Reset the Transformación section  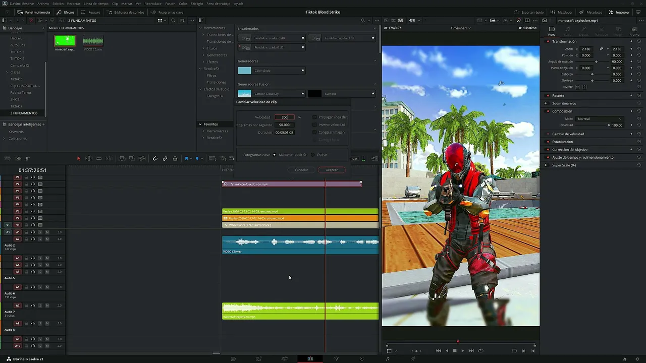pos(639,41)
